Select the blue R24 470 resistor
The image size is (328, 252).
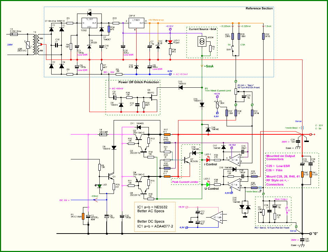pos(109,29)
